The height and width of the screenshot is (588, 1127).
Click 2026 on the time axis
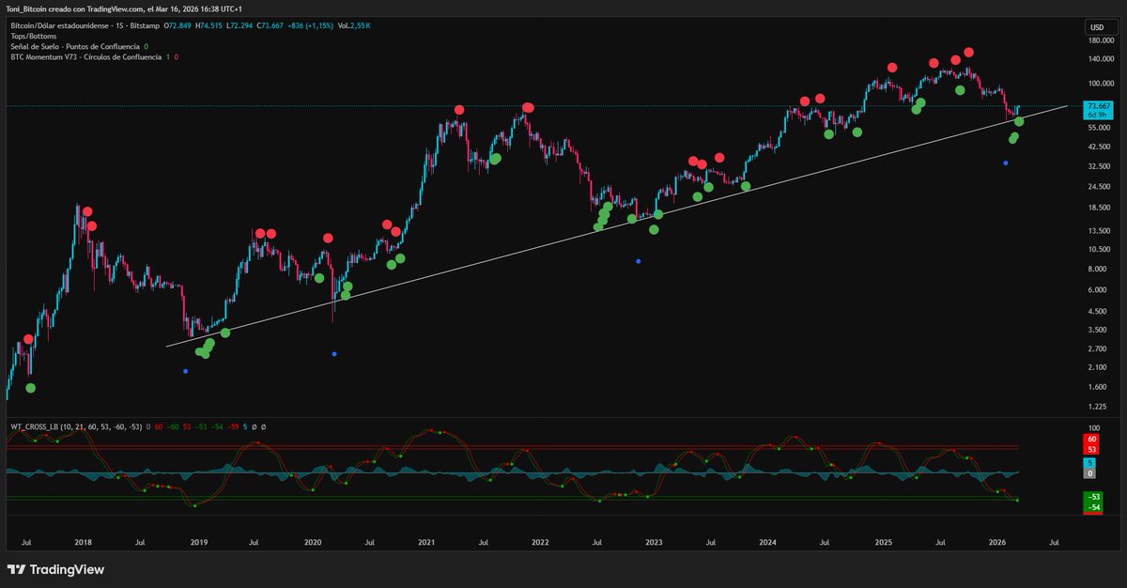click(997, 542)
